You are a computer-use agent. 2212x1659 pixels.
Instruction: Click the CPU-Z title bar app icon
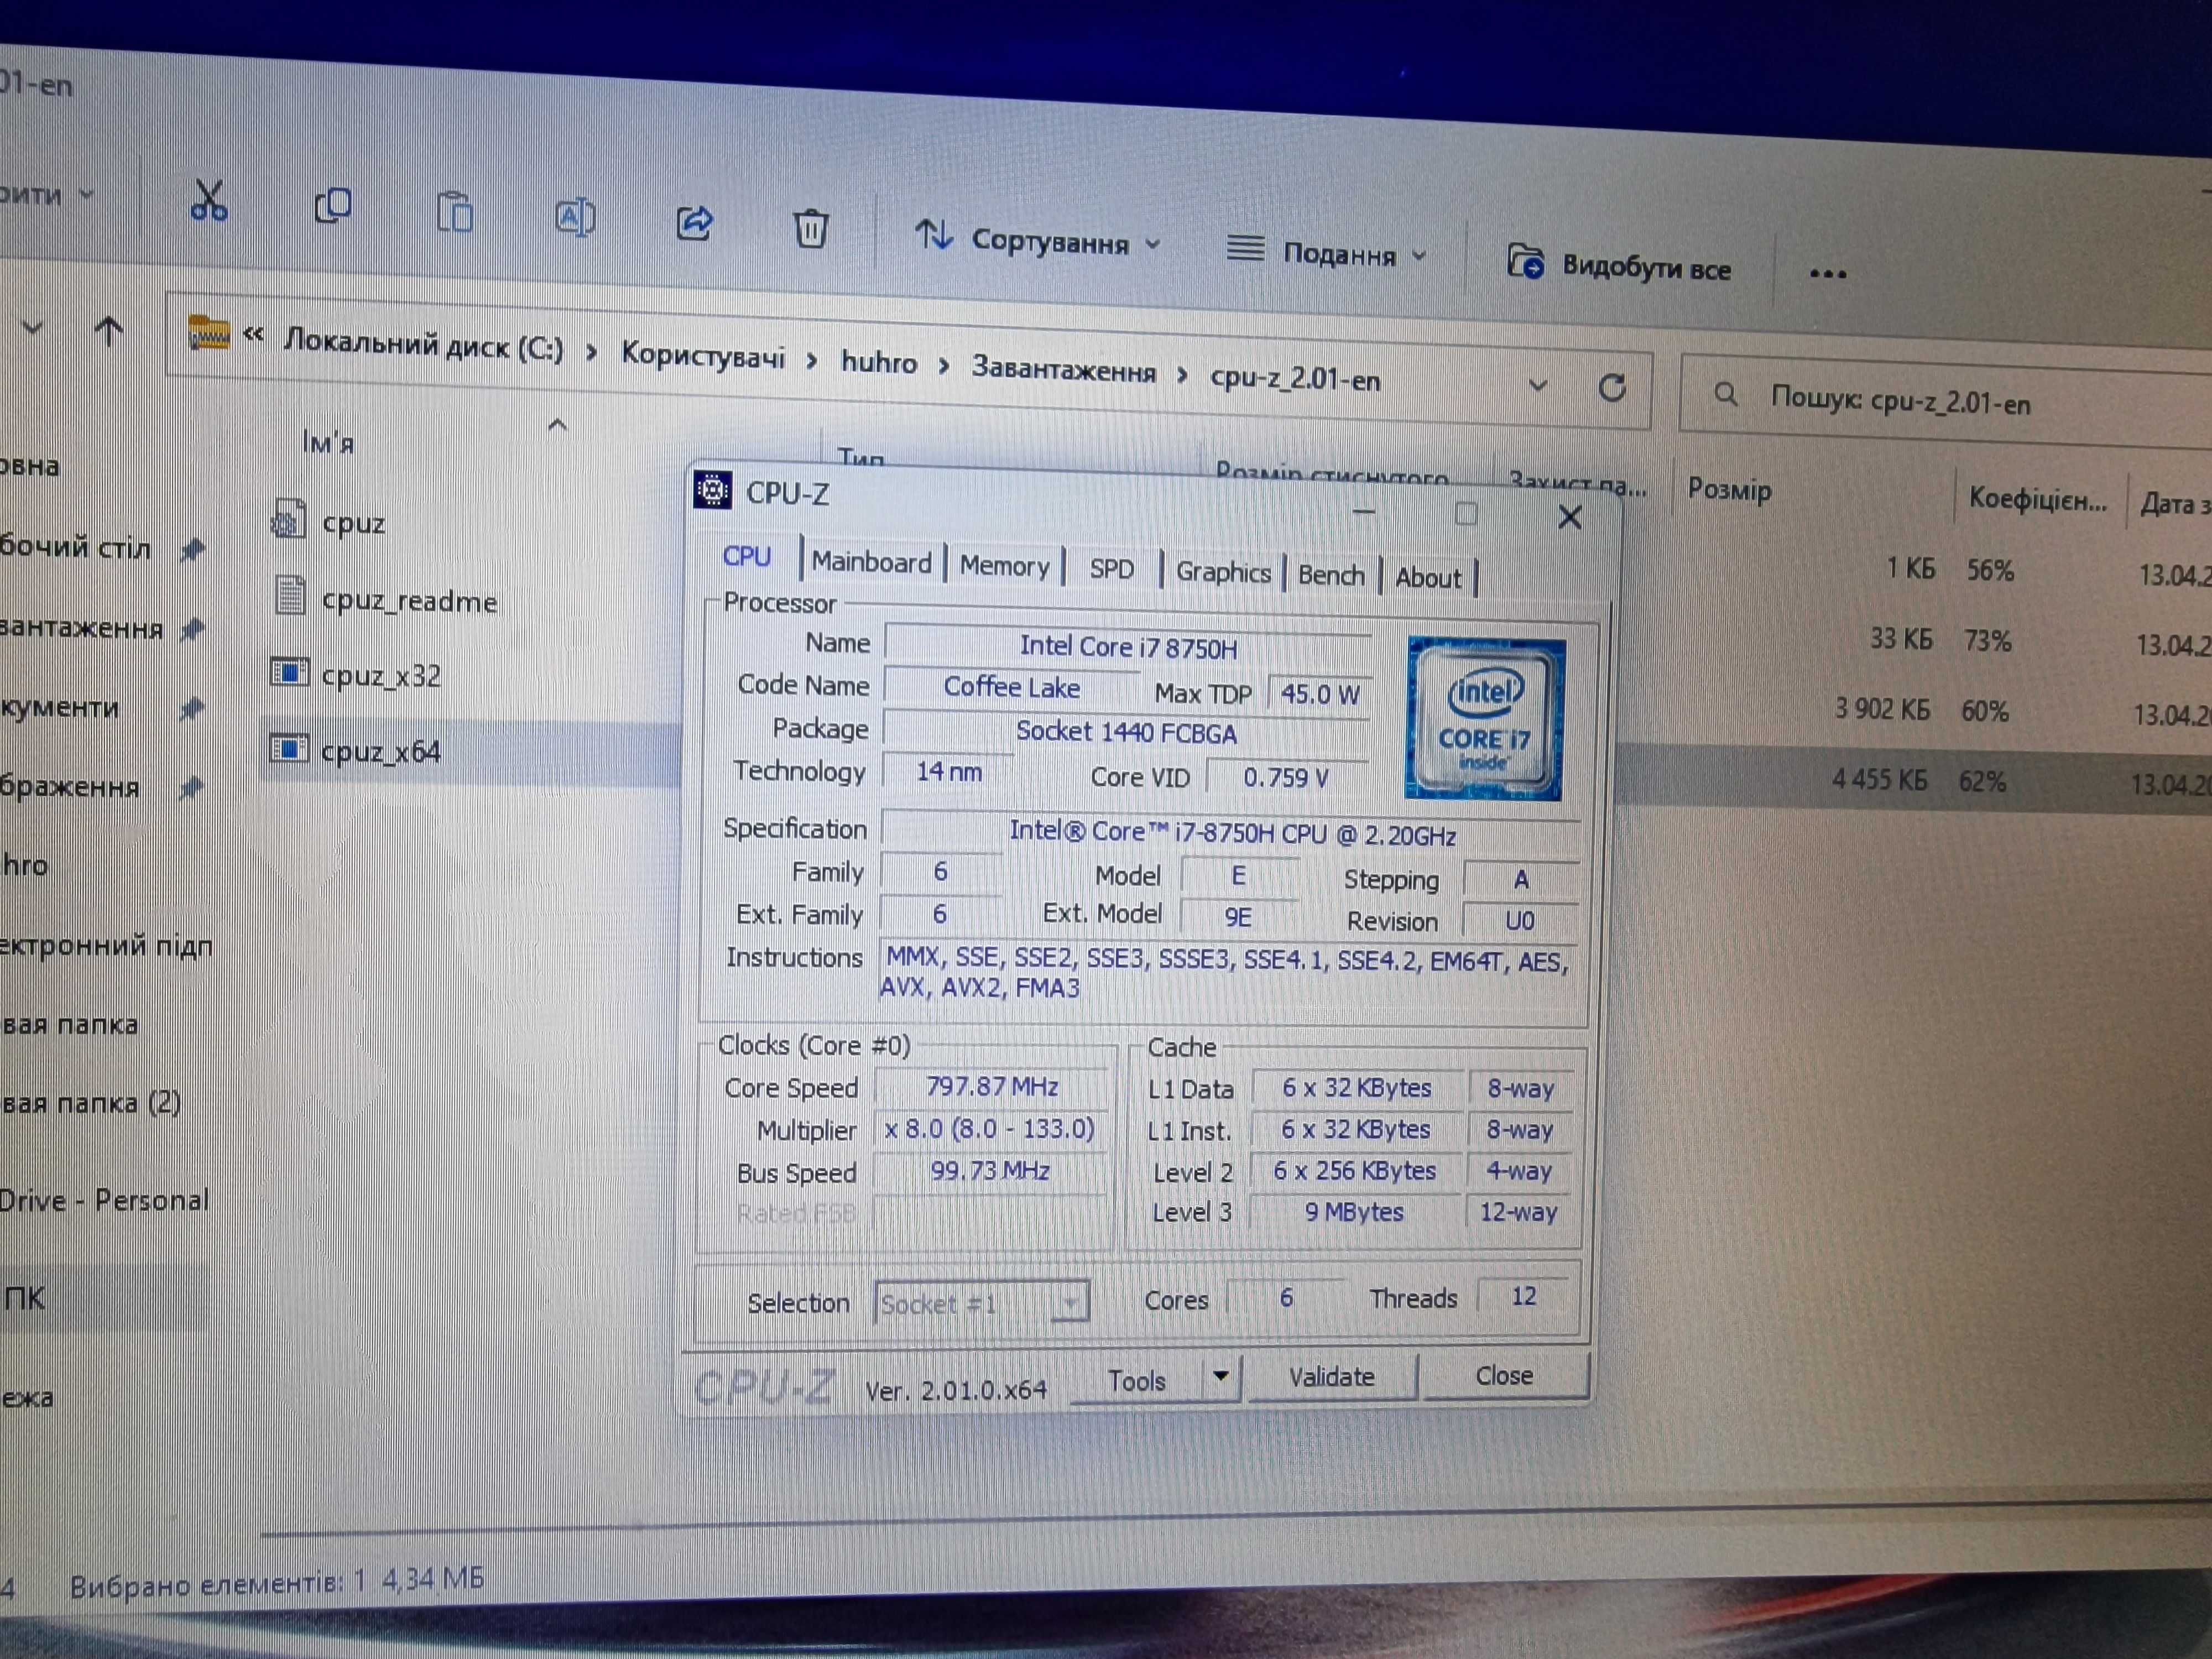[713, 490]
